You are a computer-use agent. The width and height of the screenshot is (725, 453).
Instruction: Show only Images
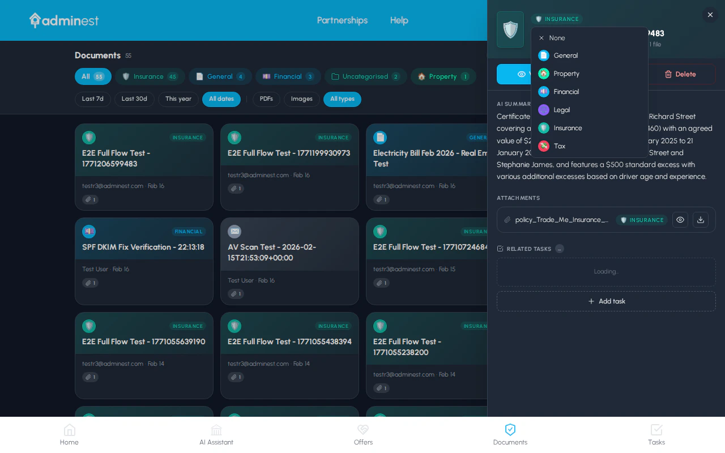tap(302, 99)
